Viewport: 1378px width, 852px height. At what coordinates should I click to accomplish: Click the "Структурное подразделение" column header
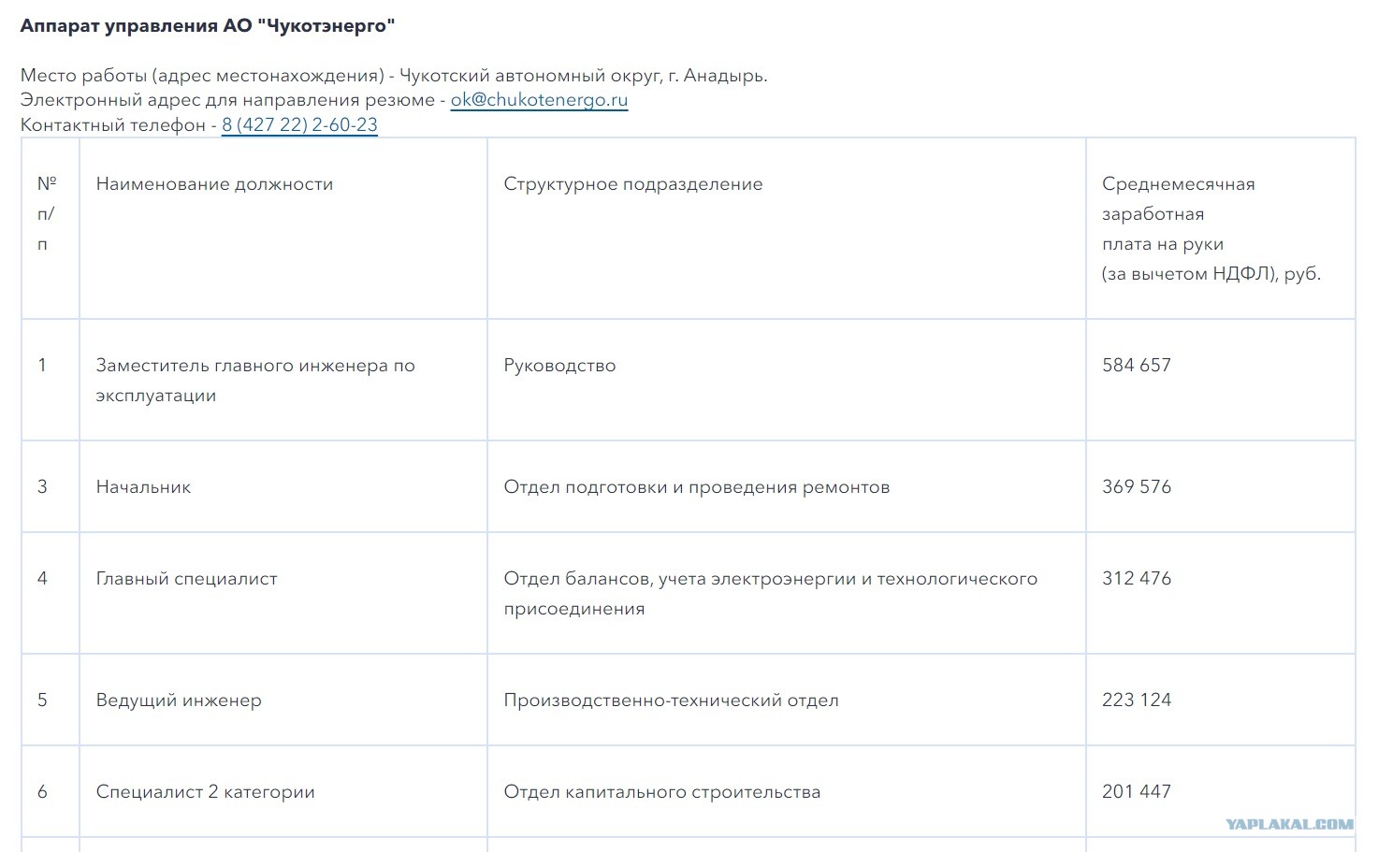[632, 184]
